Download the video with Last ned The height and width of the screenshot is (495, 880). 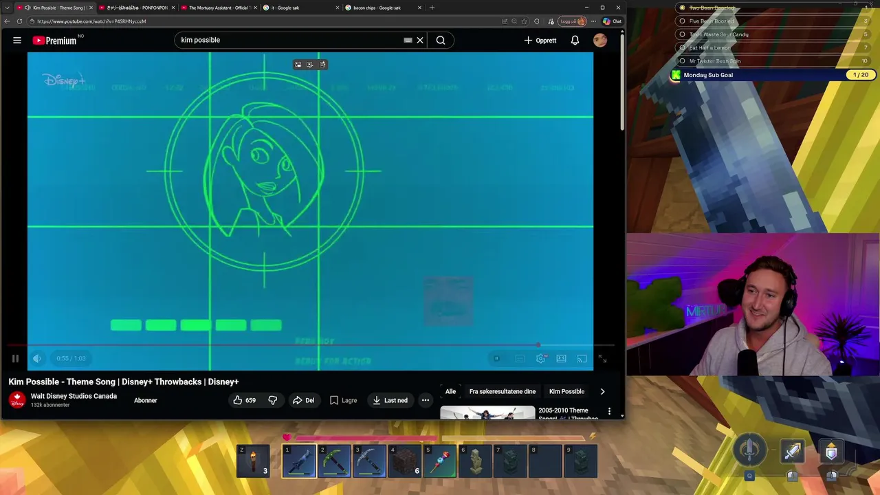(390, 400)
